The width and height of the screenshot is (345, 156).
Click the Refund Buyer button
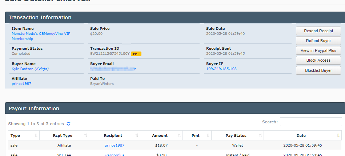318,41
